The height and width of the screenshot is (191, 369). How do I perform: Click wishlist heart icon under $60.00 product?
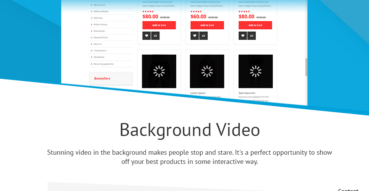pos(195,36)
